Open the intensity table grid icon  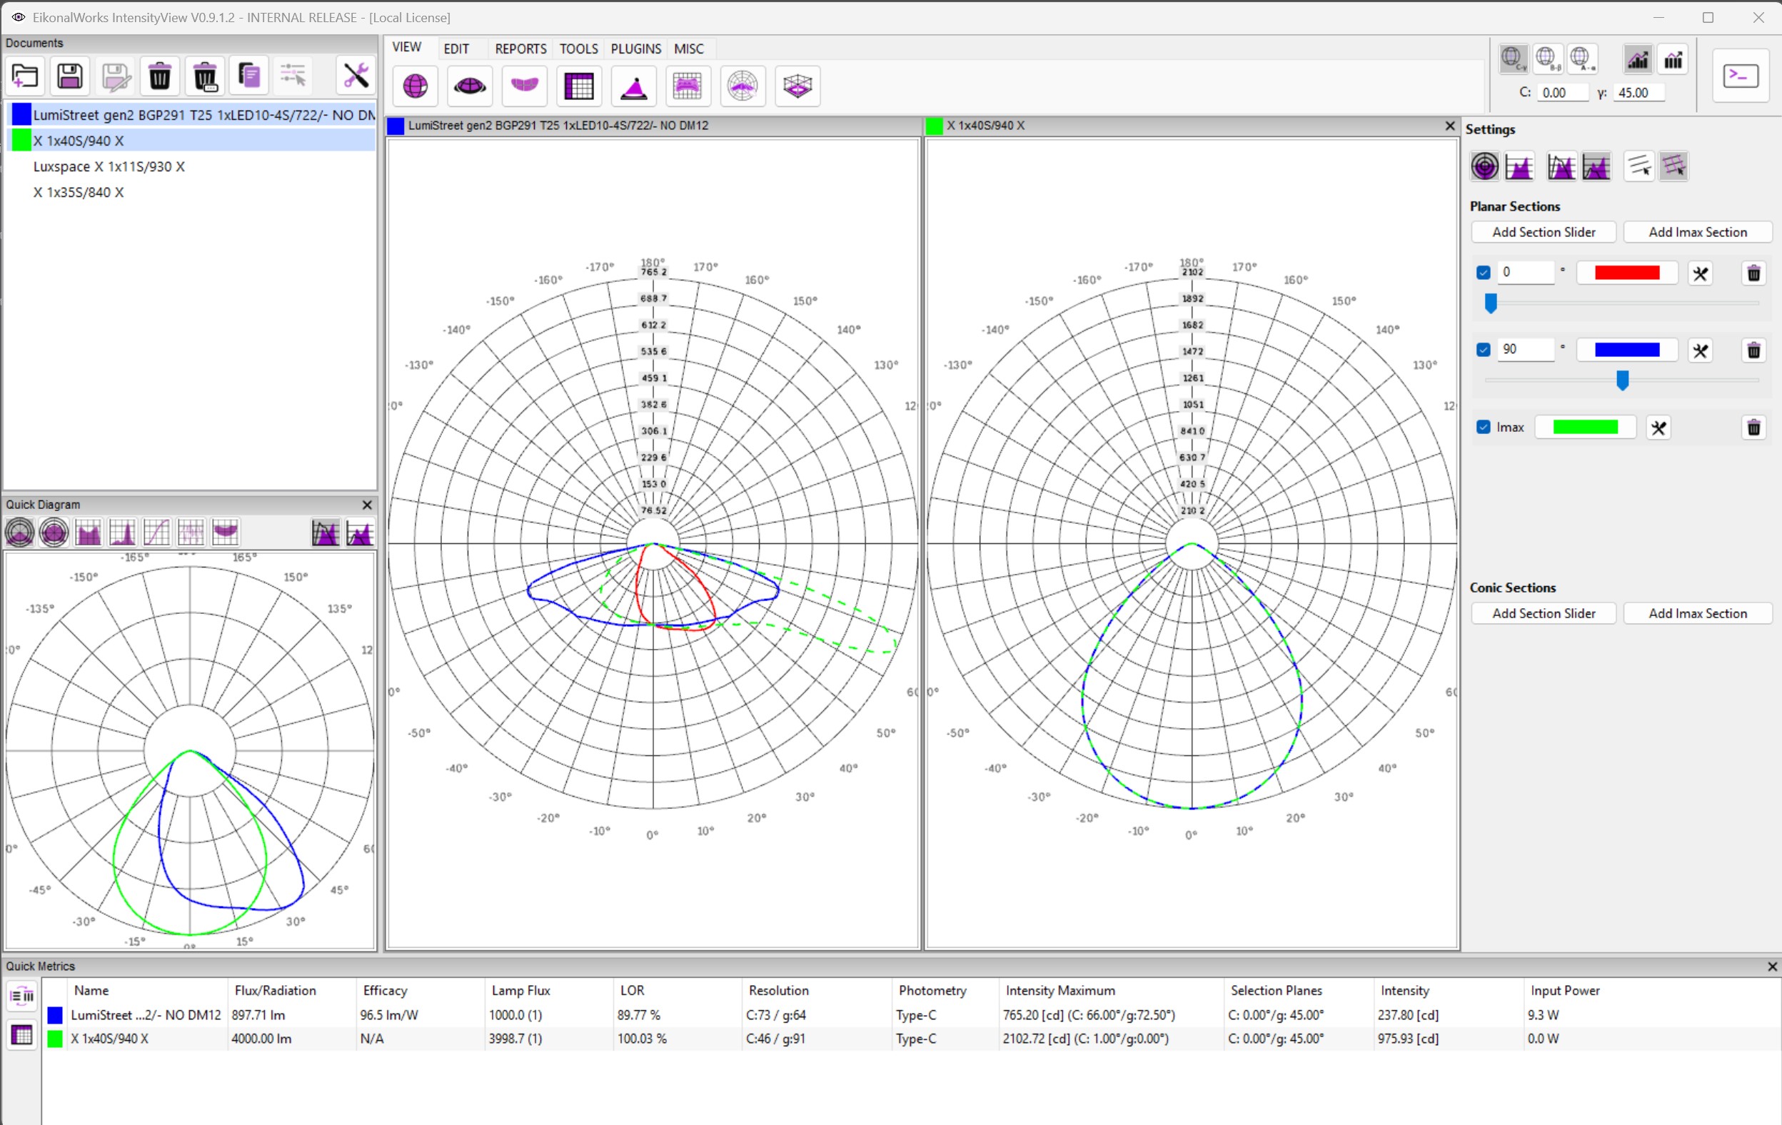(579, 86)
